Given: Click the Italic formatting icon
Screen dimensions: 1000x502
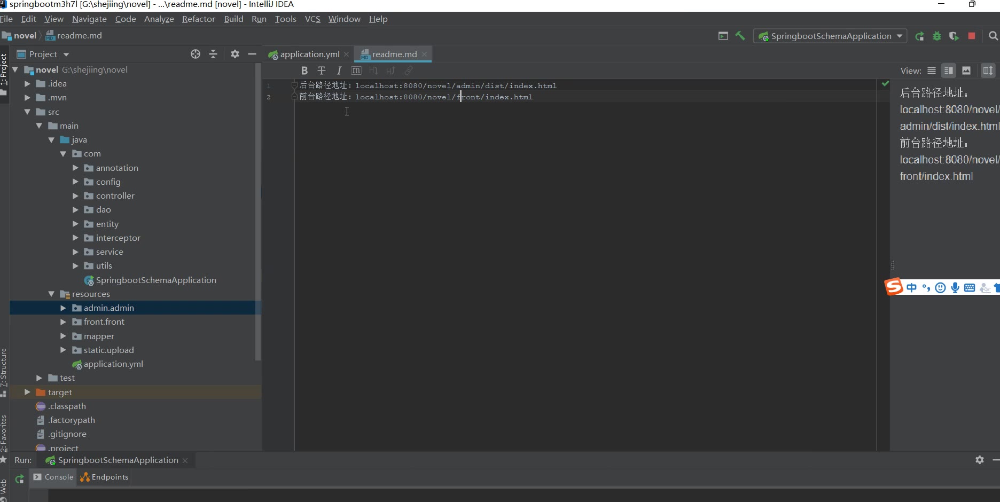Looking at the screenshot, I should click(339, 70).
